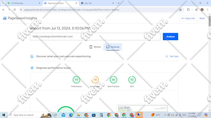This screenshot has width=211, height=118.
Task: Open Microsoft Edge from the taskbar
Action: tap(71, 115)
